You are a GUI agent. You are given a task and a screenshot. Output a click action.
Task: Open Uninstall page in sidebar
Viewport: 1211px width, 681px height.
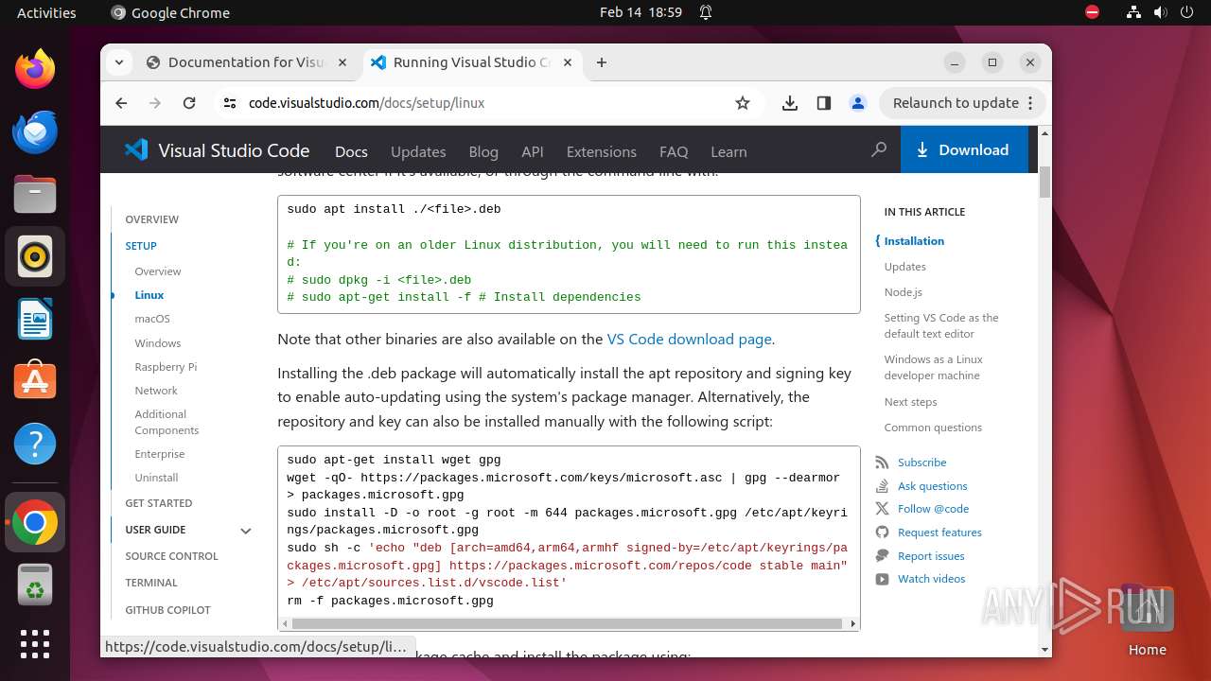[x=156, y=478]
